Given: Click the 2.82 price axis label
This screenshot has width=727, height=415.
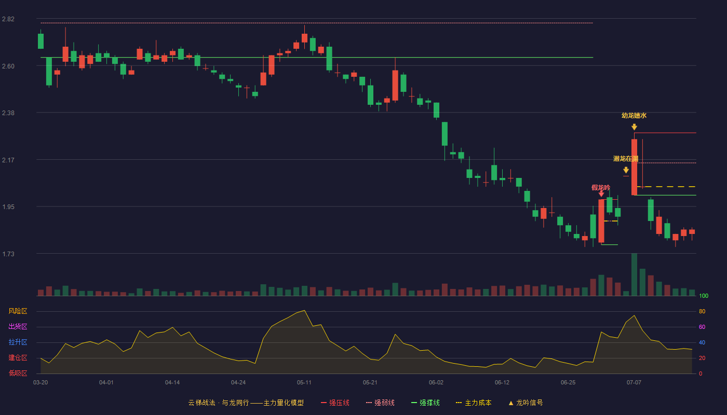Looking at the screenshot, I should point(8,19).
